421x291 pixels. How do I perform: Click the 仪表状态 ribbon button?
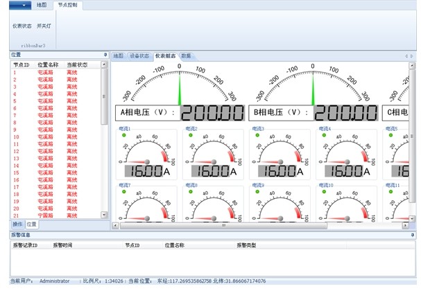click(22, 26)
